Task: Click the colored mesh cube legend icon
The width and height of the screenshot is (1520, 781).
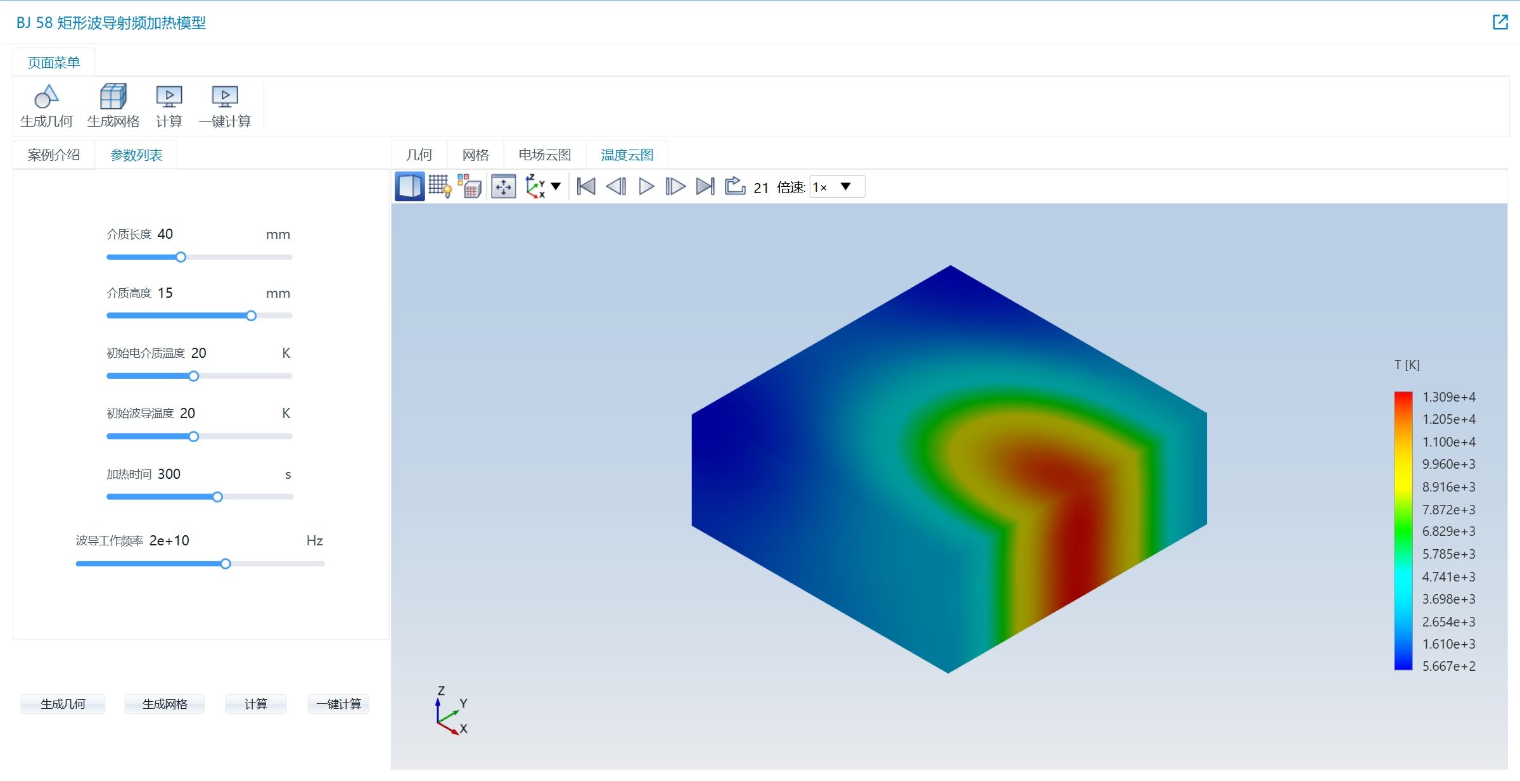Action: pyautogui.click(x=469, y=186)
